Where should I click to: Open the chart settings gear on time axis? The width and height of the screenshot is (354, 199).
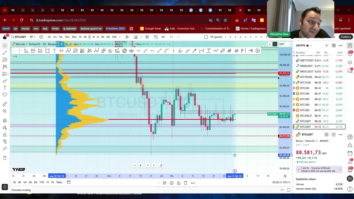[x=285, y=176]
